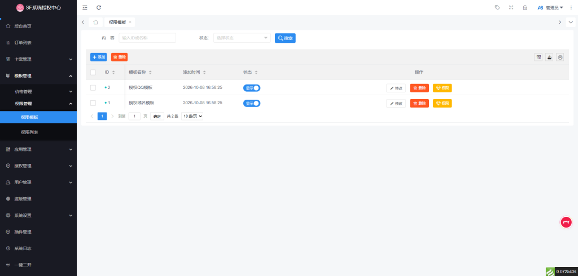The width and height of the screenshot is (578, 276).
Task: Open 订单列表 via its list icon
Action: point(8,43)
